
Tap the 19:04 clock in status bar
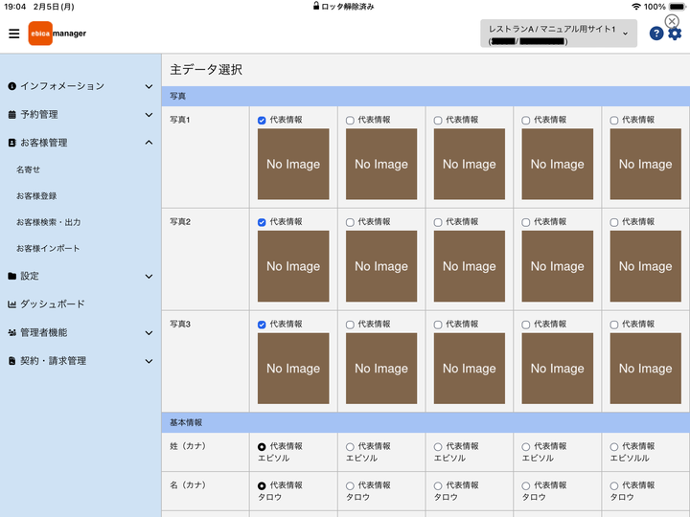(x=15, y=7)
